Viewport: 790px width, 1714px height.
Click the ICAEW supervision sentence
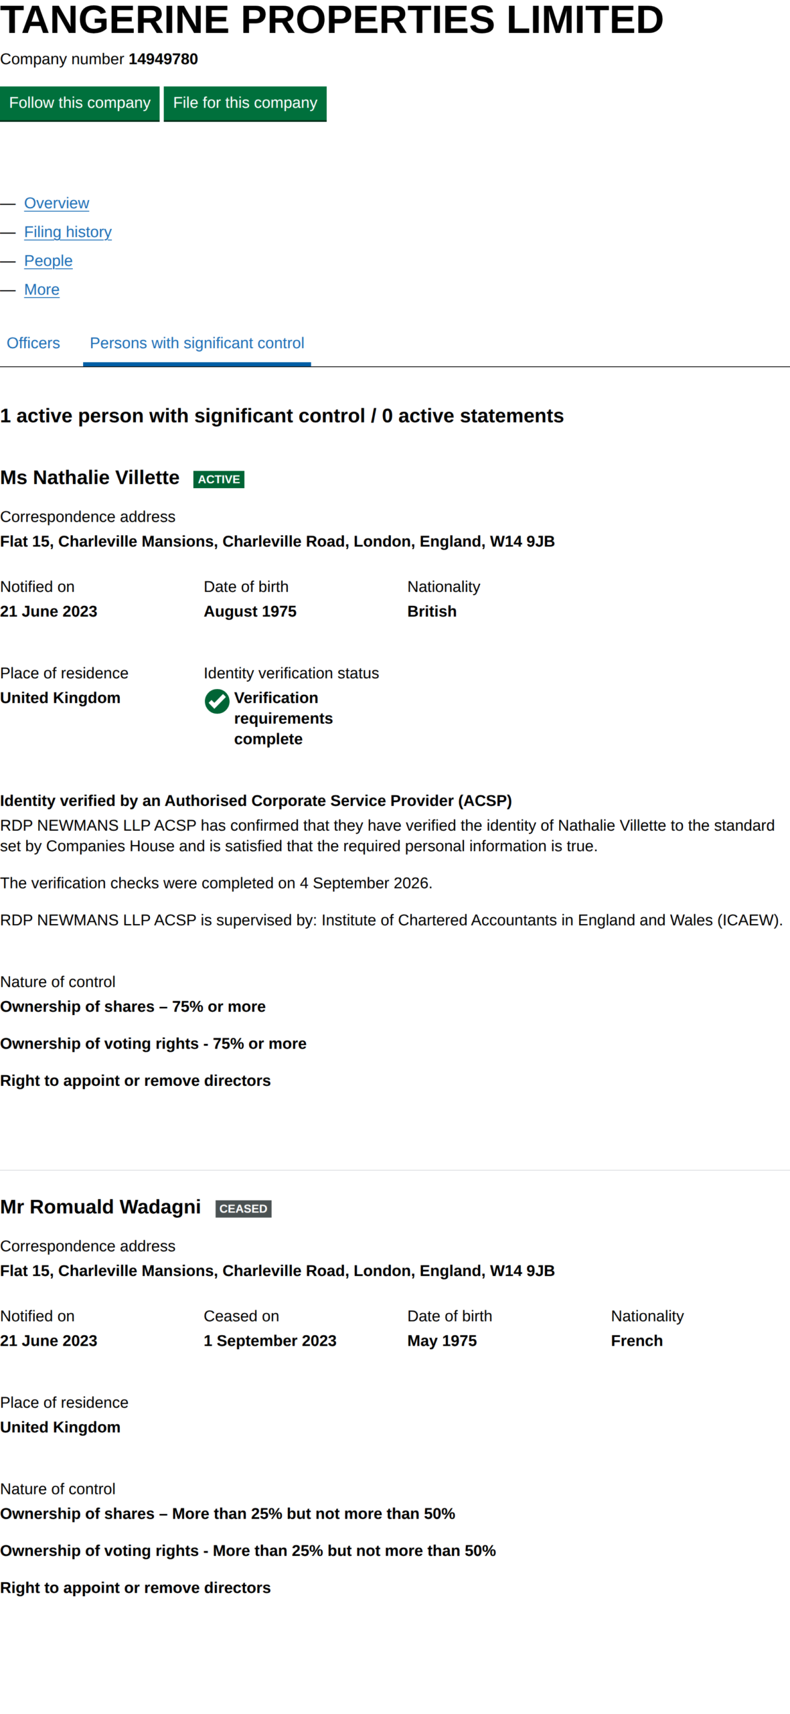391,920
